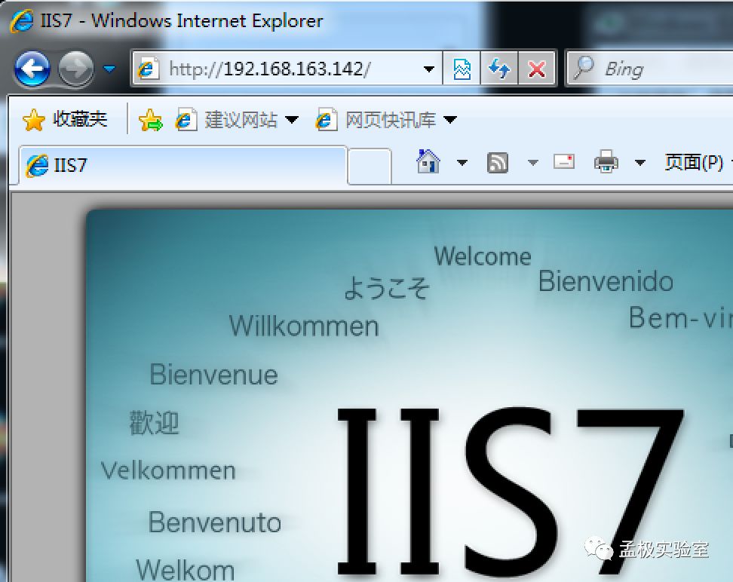
Task: Stop loading with the red X icon
Action: [537, 70]
